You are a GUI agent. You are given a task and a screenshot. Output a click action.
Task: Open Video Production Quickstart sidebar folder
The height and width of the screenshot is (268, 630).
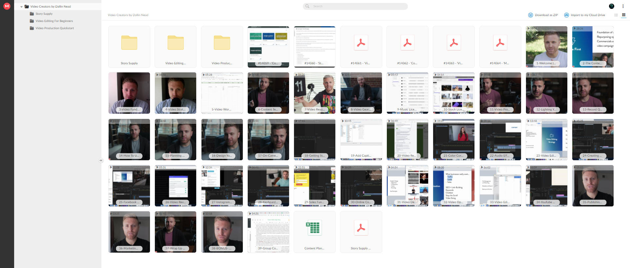point(55,28)
